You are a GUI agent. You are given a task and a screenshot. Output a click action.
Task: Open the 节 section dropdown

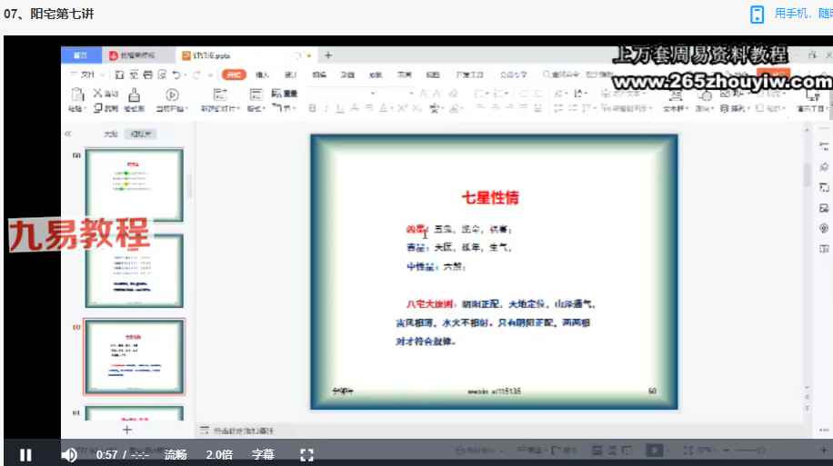285,108
